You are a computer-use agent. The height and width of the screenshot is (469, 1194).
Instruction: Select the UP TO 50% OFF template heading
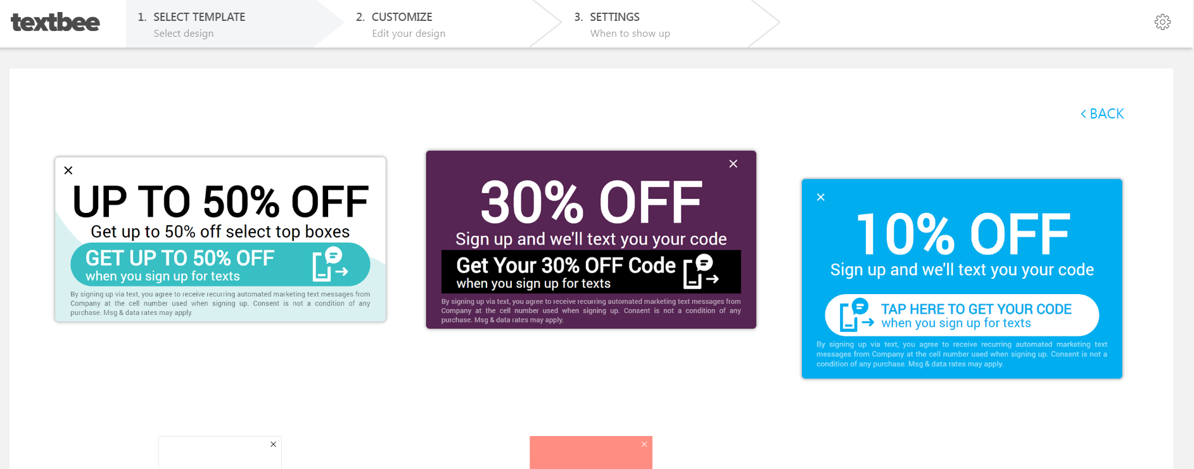220,202
